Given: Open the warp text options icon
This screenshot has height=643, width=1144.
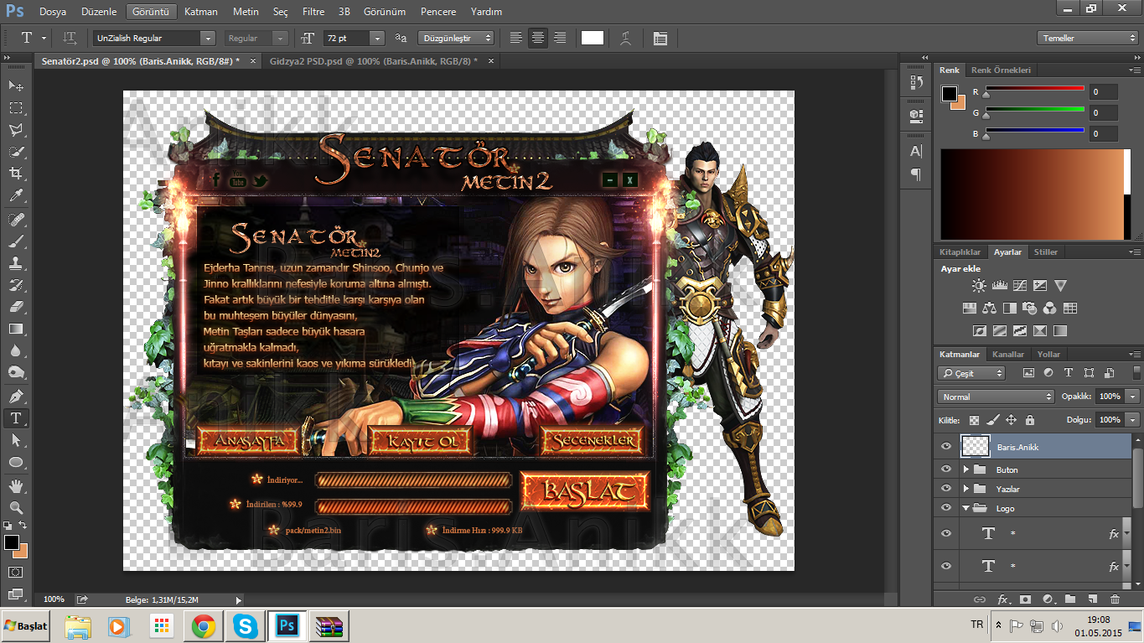Looking at the screenshot, I should 624,38.
